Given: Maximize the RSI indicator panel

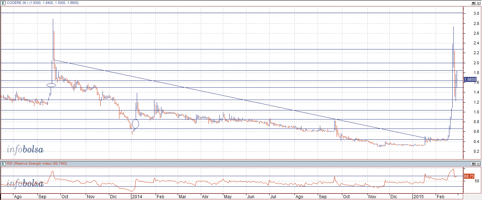Looking at the screenshot, I should [474, 164].
